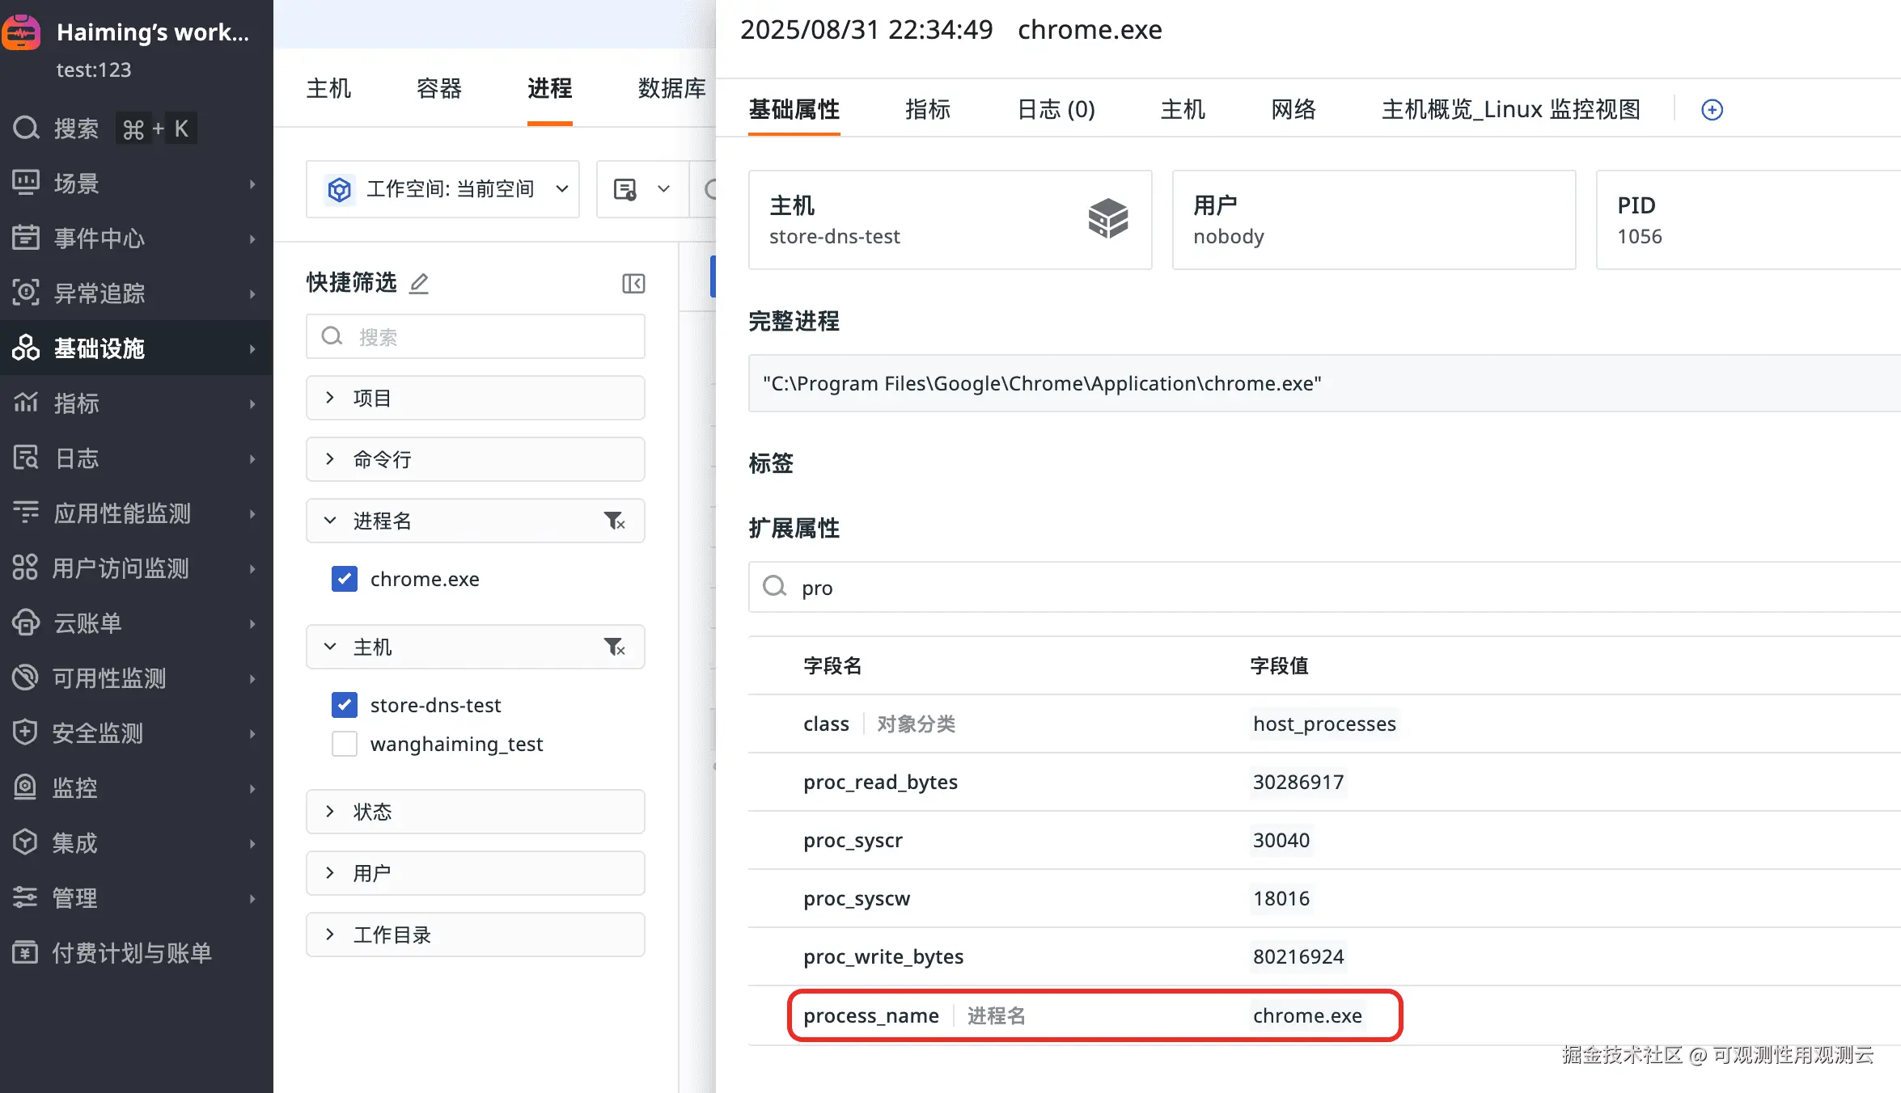
Task: Select 基础设施 in the sidebar
Action: click(136, 348)
